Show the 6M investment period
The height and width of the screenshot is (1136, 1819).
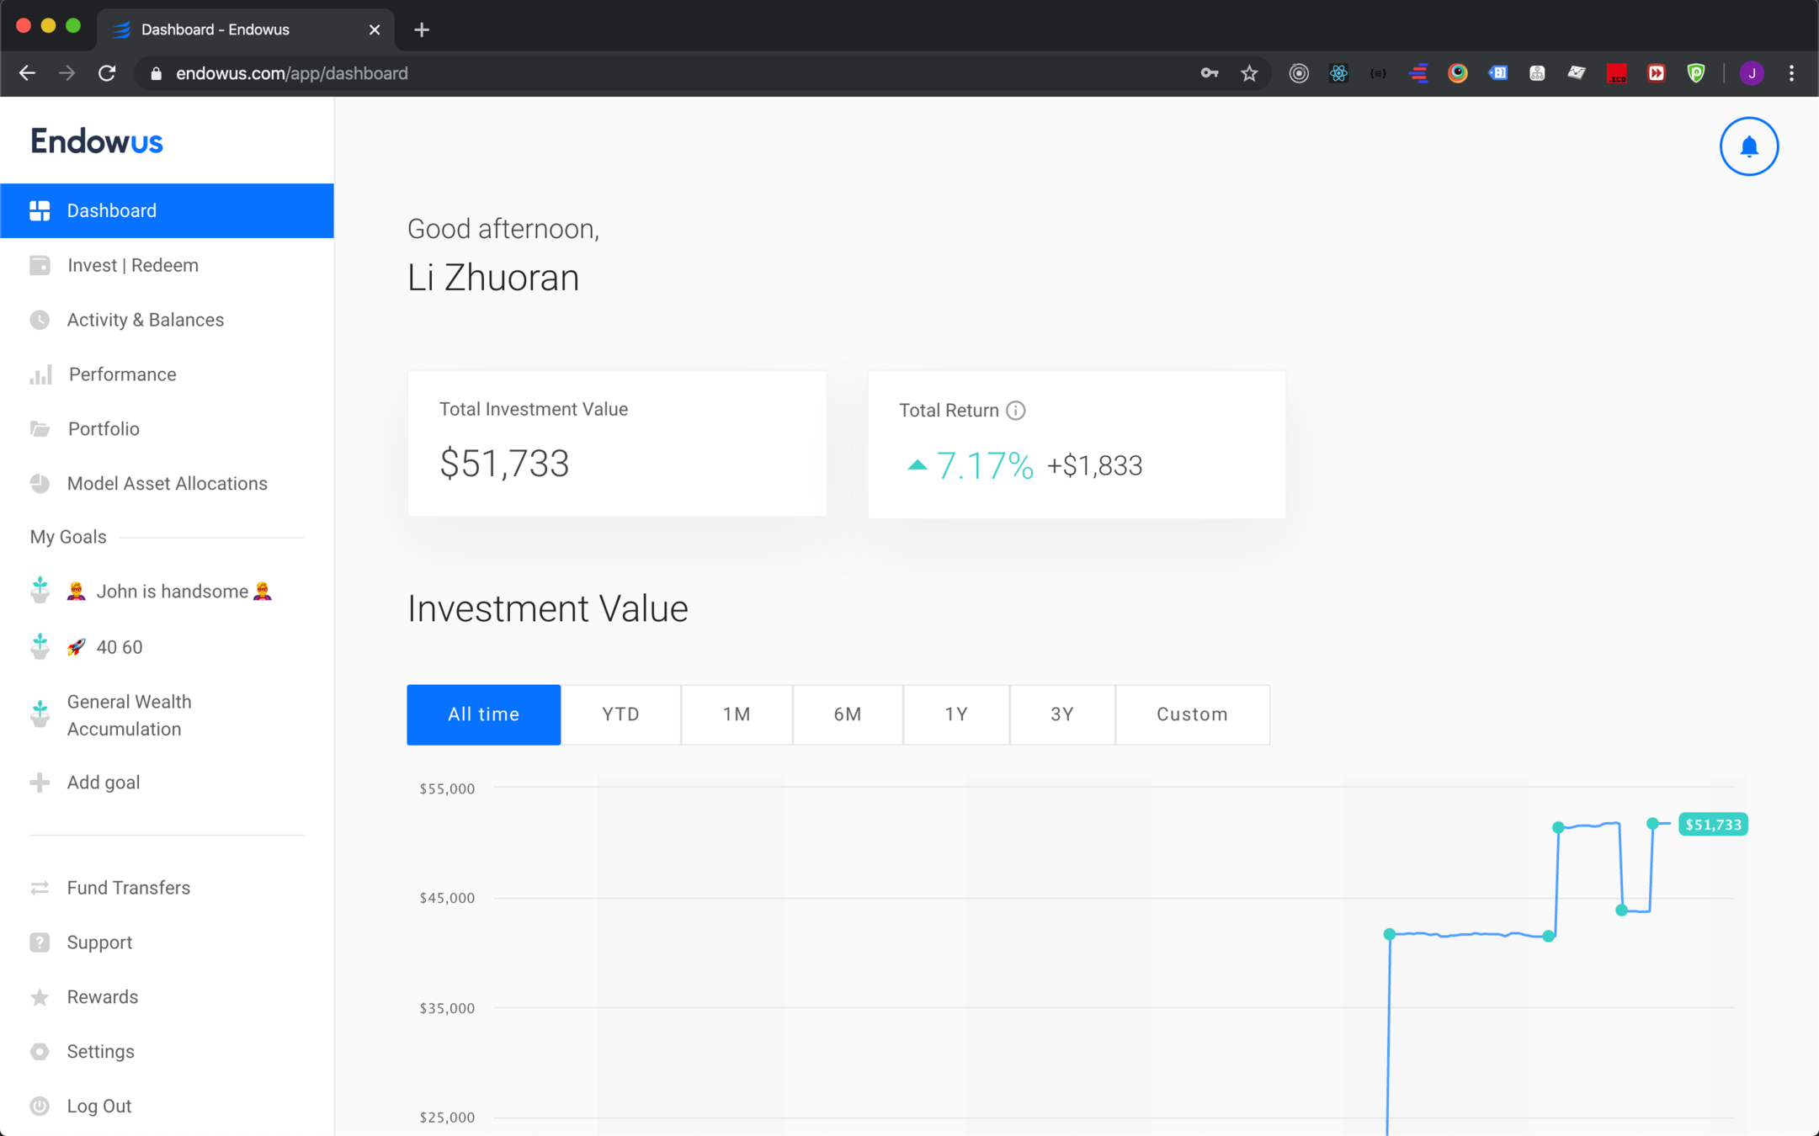pyautogui.click(x=847, y=714)
